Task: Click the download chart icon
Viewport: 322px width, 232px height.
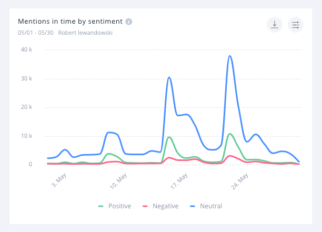Action: [275, 25]
